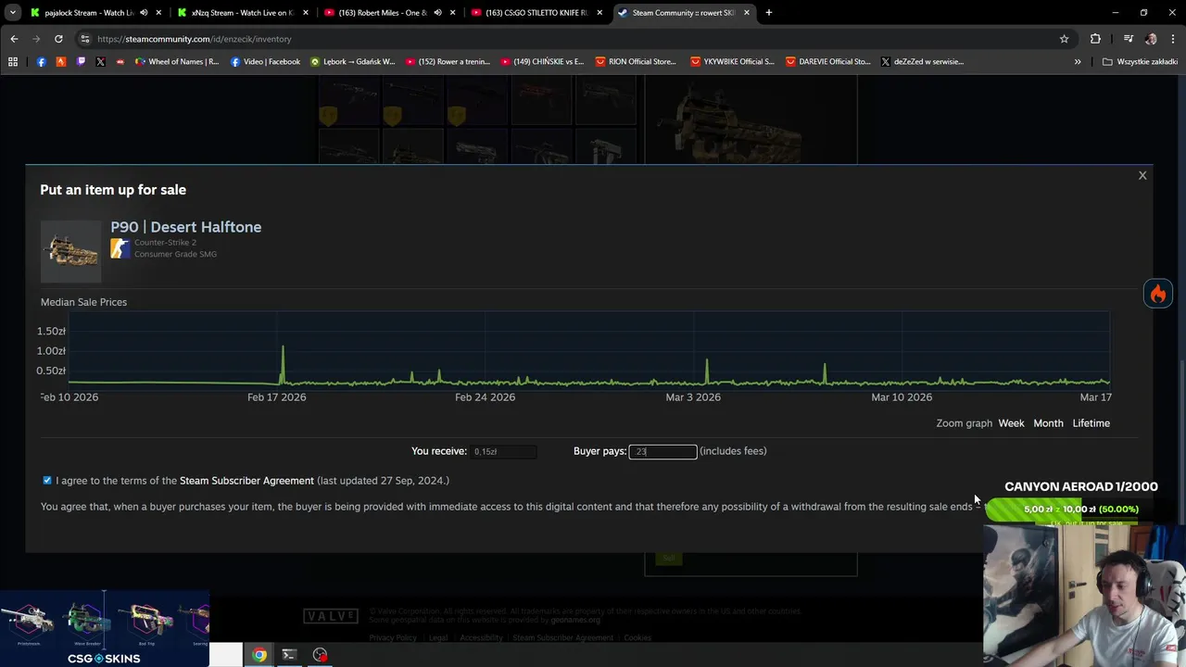Close the xNzq Stream tab
Image resolution: width=1186 pixels, height=667 pixels.
click(306, 13)
